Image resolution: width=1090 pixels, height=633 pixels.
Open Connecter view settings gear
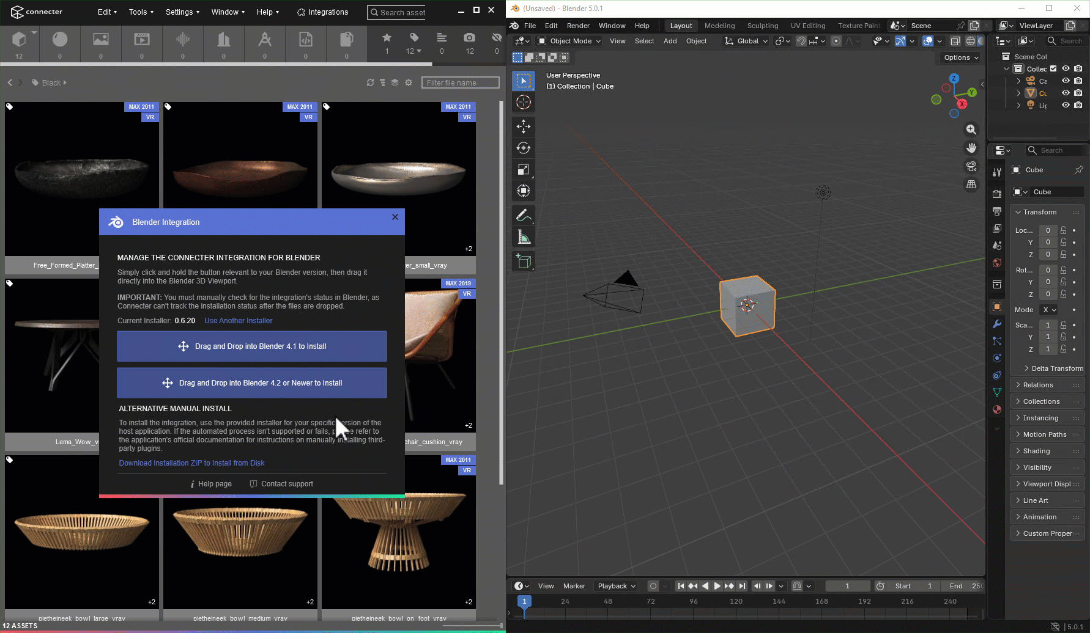409,82
